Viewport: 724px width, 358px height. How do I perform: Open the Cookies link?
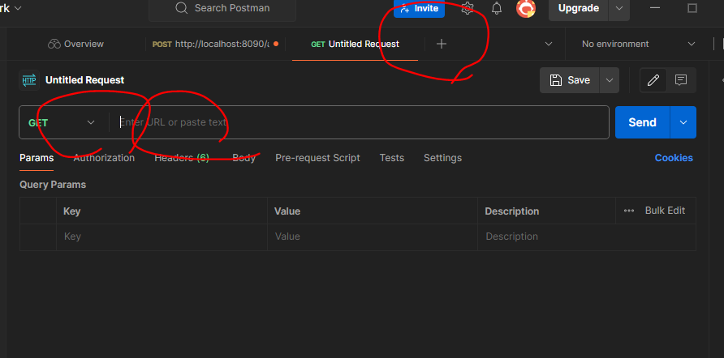coord(674,158)
